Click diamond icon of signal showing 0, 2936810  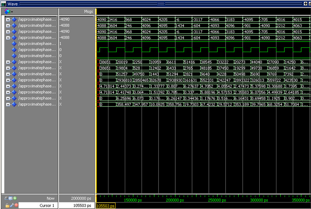point(14,80)
